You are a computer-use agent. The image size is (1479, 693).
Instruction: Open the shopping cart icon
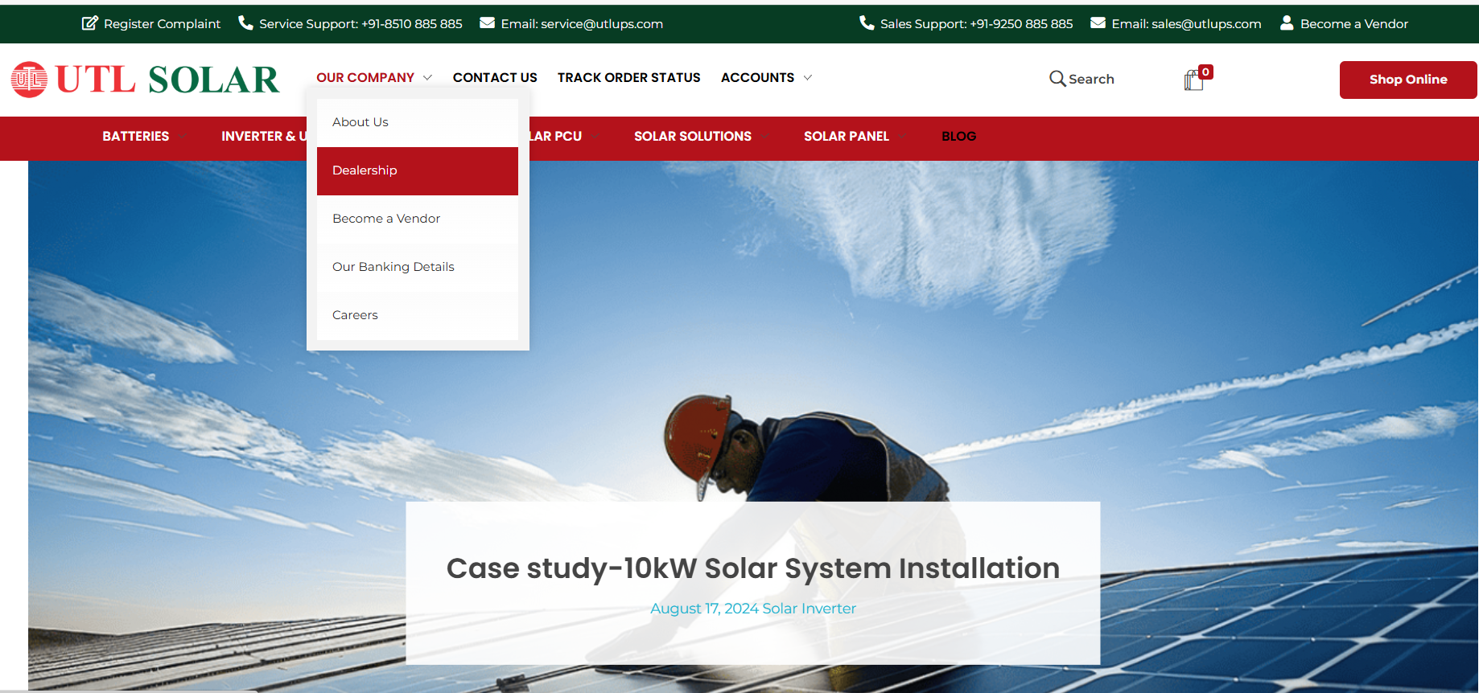tap(1193, 80)
